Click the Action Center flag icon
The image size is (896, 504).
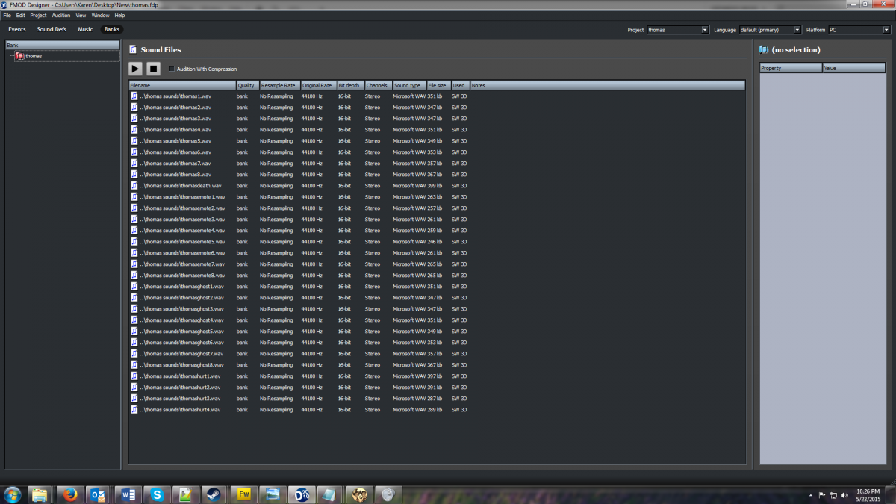point(822,494)
